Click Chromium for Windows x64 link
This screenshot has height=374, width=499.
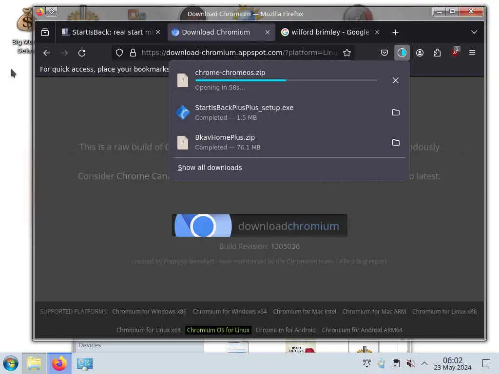[230, 312]
